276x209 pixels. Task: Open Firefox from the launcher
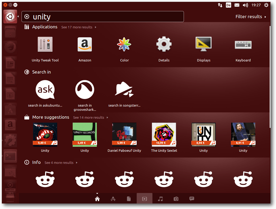click(x=10, y=47)
